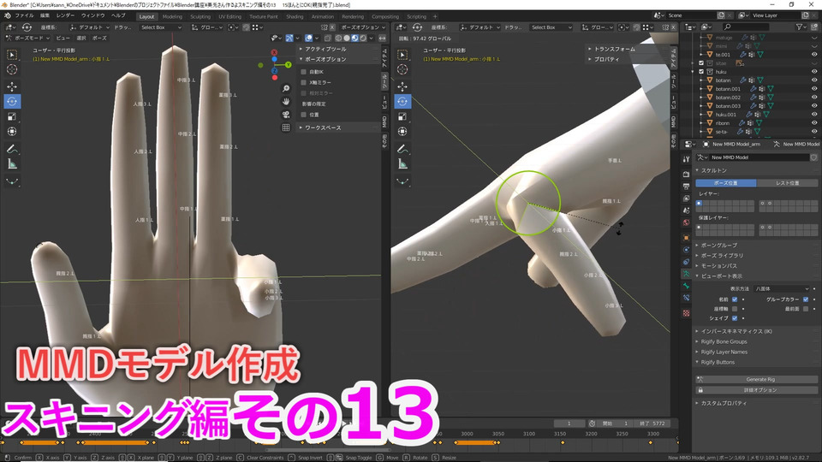
Task: Click the zoom magnifier viewport icon
Action: (x=286, y=88)
